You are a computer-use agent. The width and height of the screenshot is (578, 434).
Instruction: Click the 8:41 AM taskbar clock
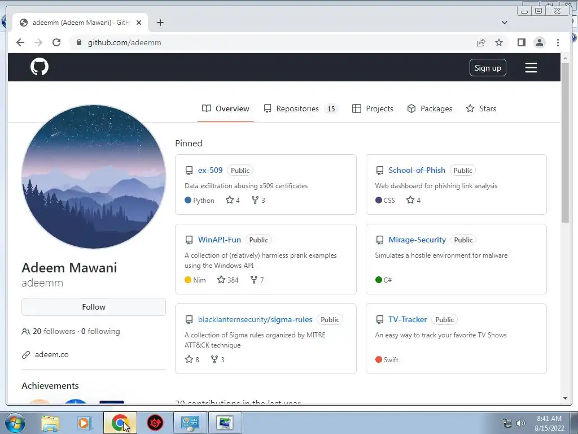click(x=549, y=423)
